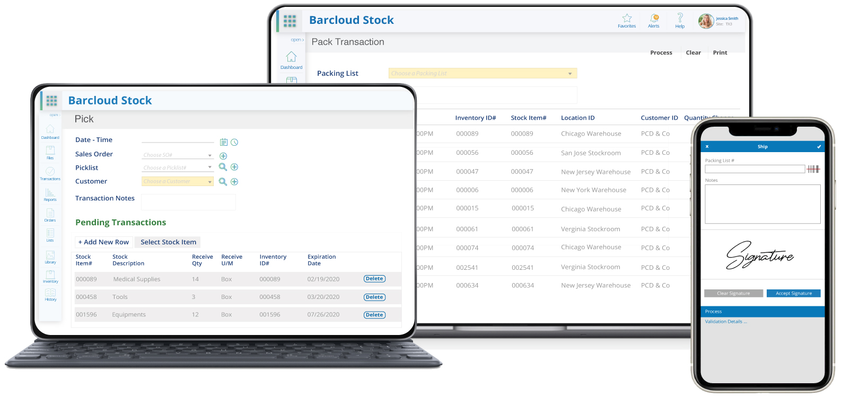The width and height of the screenshot is (842, 397).
Task: Open the app grid menu in Pack Transaction window
Action: 290,21
